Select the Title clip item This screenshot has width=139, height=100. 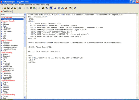pos(4,38)
